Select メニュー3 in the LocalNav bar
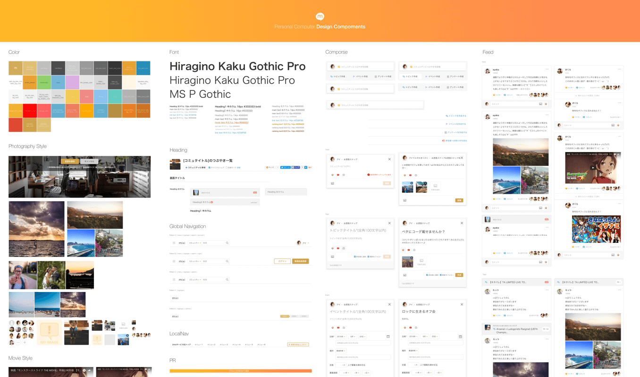The height and width of the screenshot is (377, 640). 224,344
